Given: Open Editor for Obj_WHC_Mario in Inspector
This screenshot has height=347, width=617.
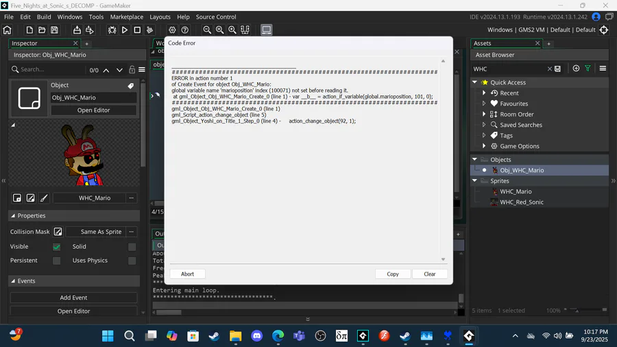Looking at the screenshot, I should point(94,110).
